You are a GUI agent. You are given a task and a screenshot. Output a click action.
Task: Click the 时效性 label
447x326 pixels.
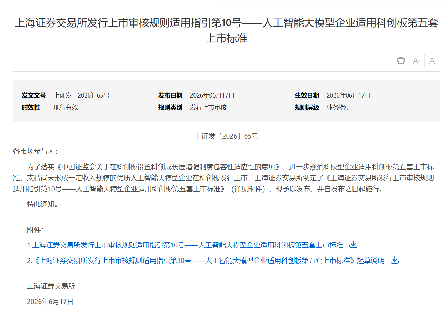click(31, 108)
